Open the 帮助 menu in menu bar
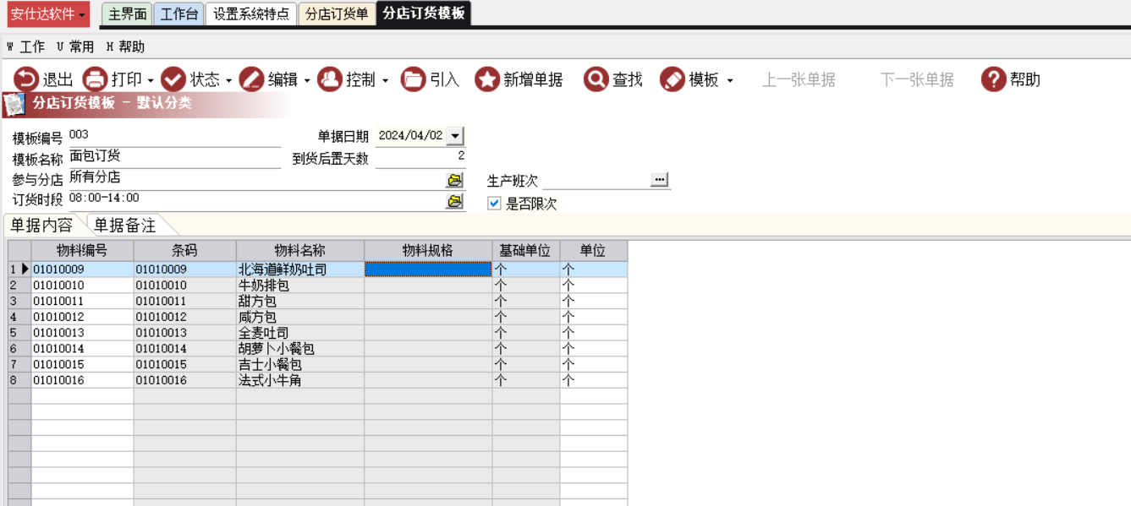1131x506 pixels. 125,46
